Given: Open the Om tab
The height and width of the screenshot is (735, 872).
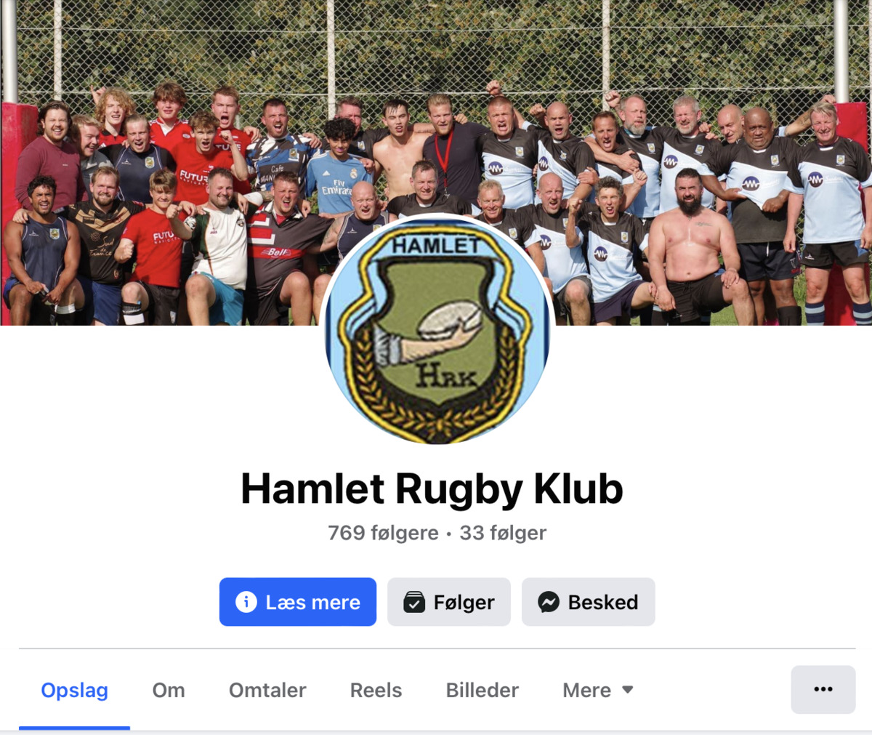Looking at the screenshot, I should pyautogui.click(x=169, y=690).
